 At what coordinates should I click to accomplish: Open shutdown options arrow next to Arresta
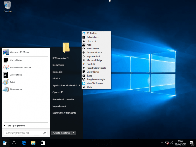(74, 133)
